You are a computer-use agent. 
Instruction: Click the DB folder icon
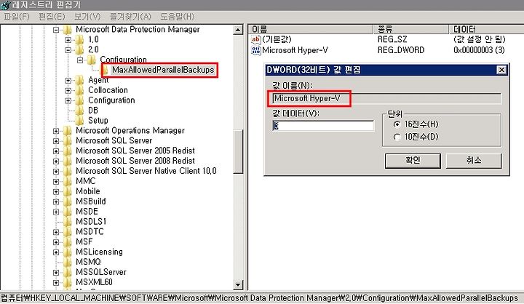pyautogui.click(x=79, y=111)
